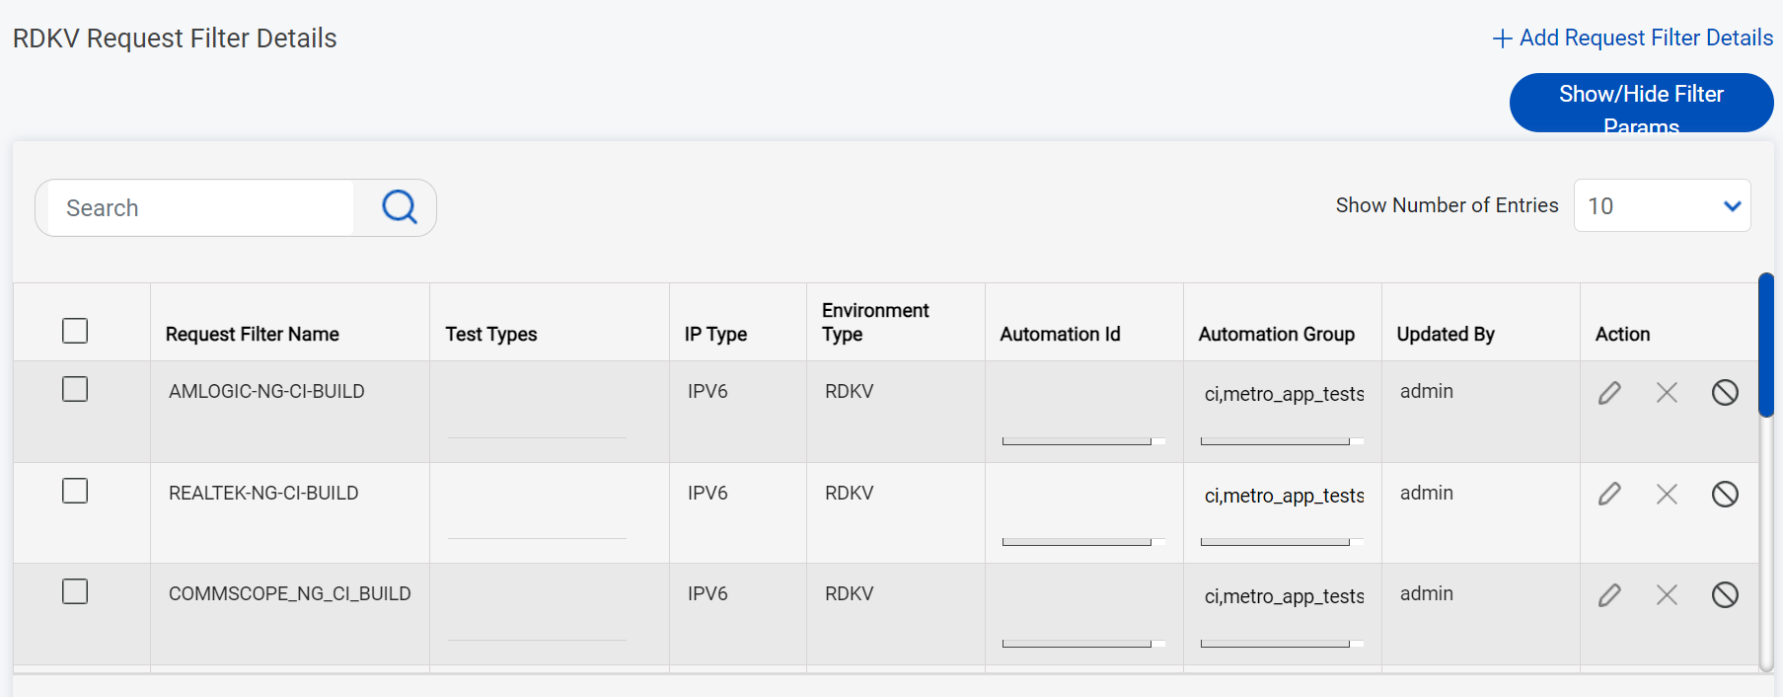Disable the AMLOGIC-NG-CI-BUILD filter via block icon
The height and width of the screenshot is (697, 1783).
coord(1724,393)
